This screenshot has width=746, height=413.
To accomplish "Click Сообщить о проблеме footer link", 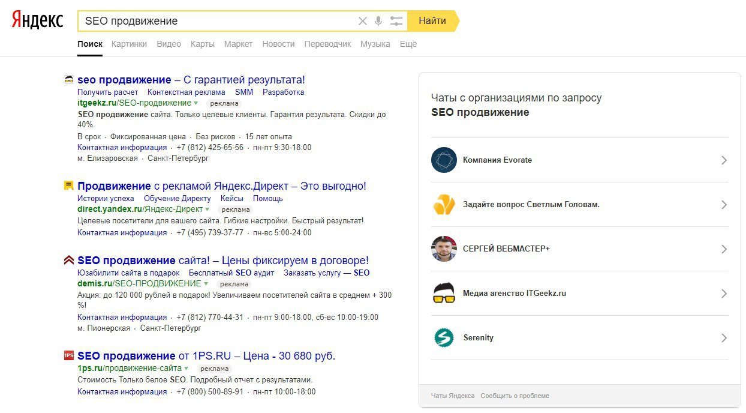I will [x=515, y=396].
